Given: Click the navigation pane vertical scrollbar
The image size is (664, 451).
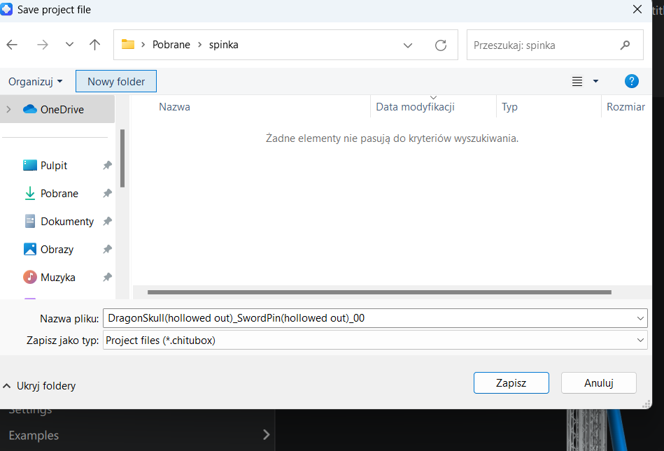Looking at the screenshot, I should coord(122,158).
